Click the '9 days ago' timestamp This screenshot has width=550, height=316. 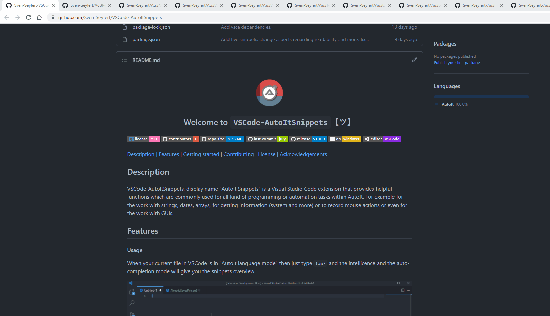(406, 39)
